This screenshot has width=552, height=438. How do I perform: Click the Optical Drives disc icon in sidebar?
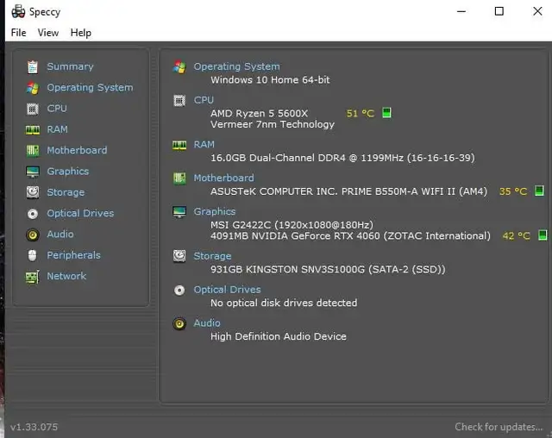[33, 214]
